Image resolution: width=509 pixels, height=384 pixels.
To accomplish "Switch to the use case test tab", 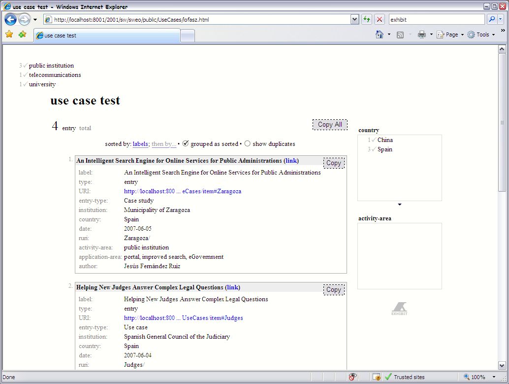I will pos(107,35).
